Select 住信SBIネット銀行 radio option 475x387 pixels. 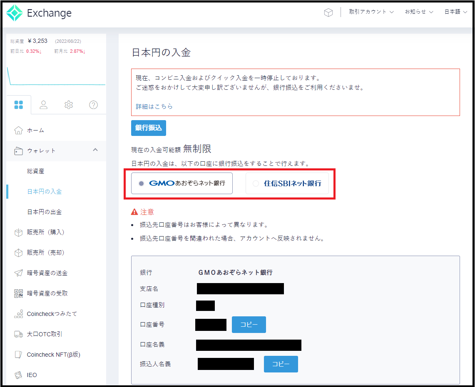pyautogui.click(x=256, y=183)
